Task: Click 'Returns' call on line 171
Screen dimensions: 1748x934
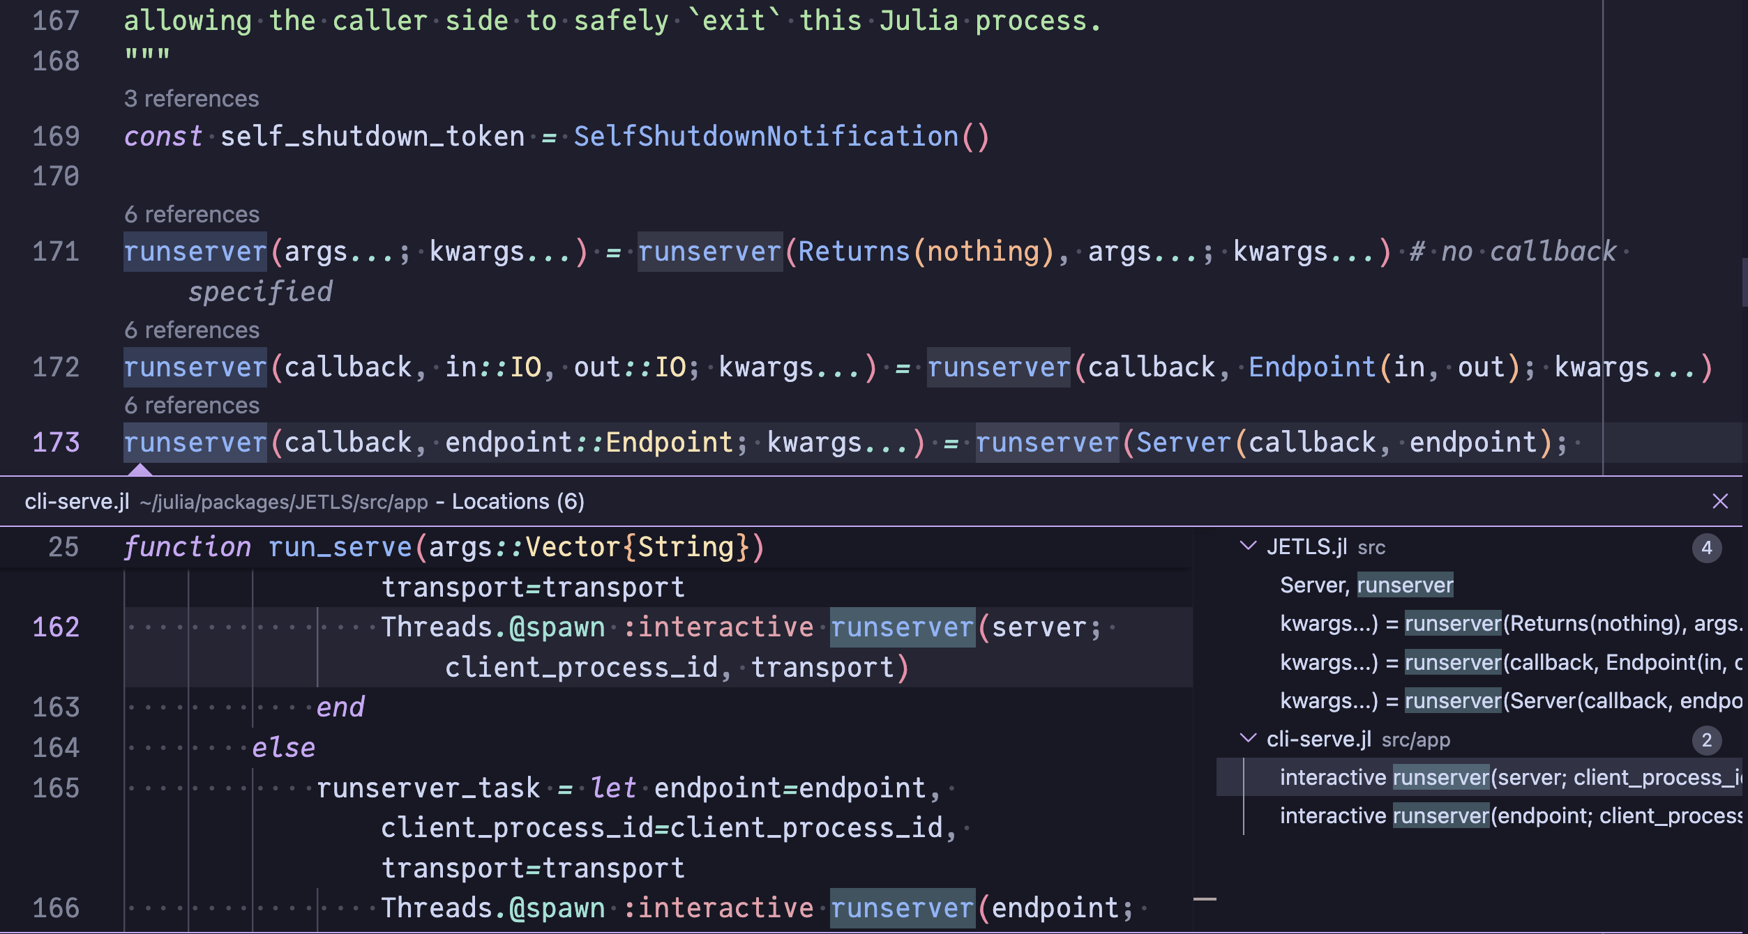Action: click(854, 252)
